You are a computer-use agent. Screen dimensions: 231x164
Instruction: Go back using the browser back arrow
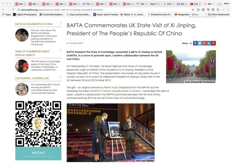coord(3,10)
